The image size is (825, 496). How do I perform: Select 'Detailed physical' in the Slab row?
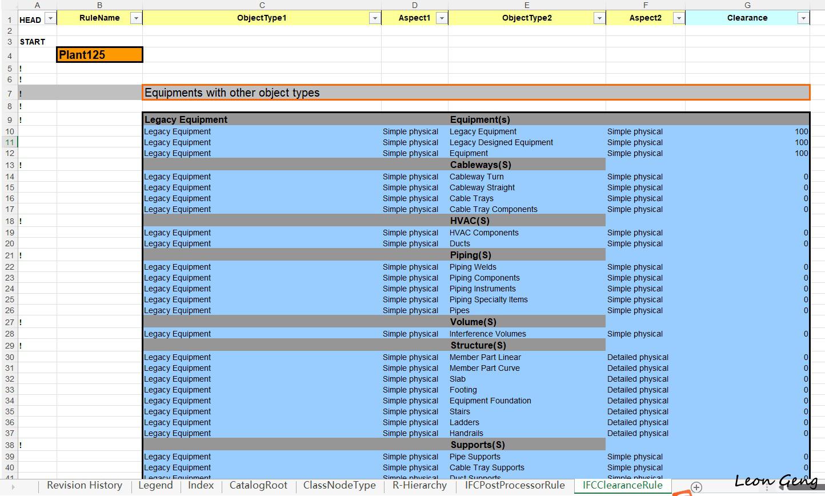(646, 379)
